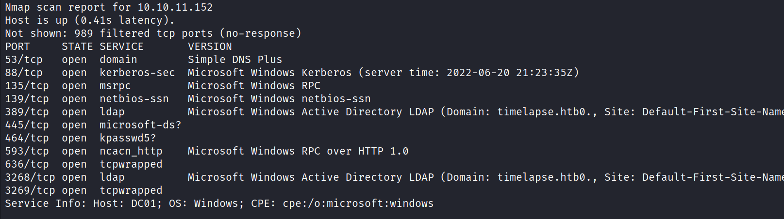Click the SERVICE column header
The image size is (784, 219).
click(121, 47)
